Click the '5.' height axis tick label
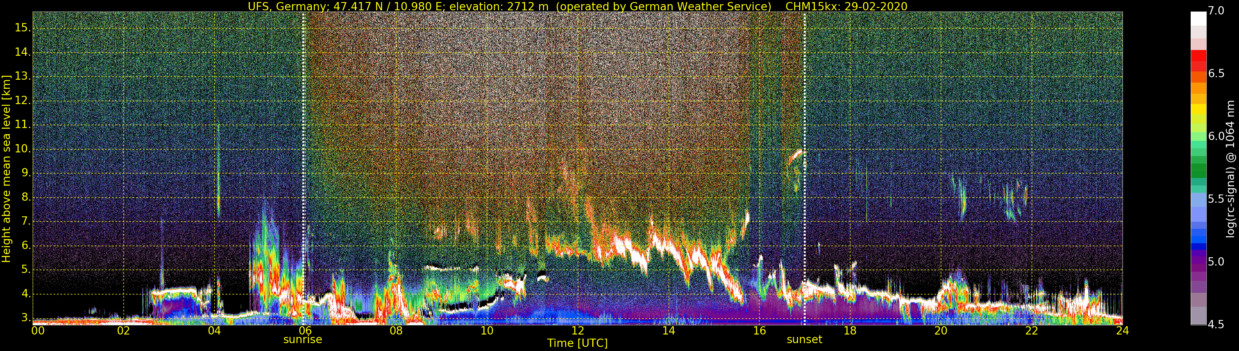 tap(26, 270)
